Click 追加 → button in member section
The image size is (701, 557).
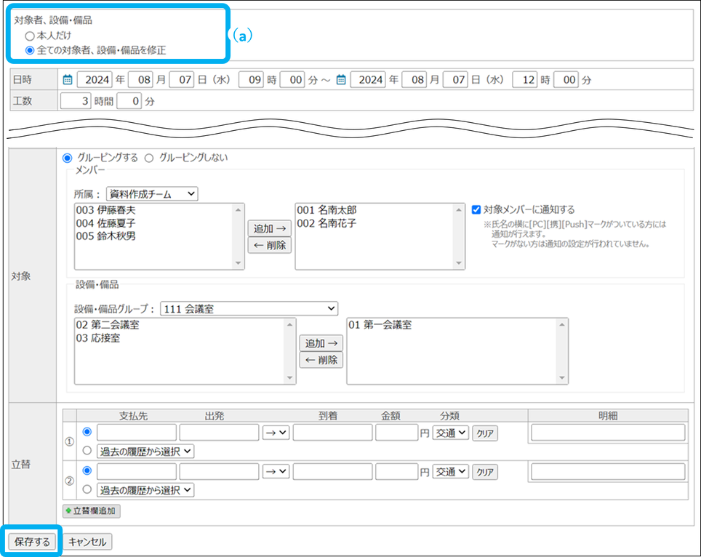269,228
